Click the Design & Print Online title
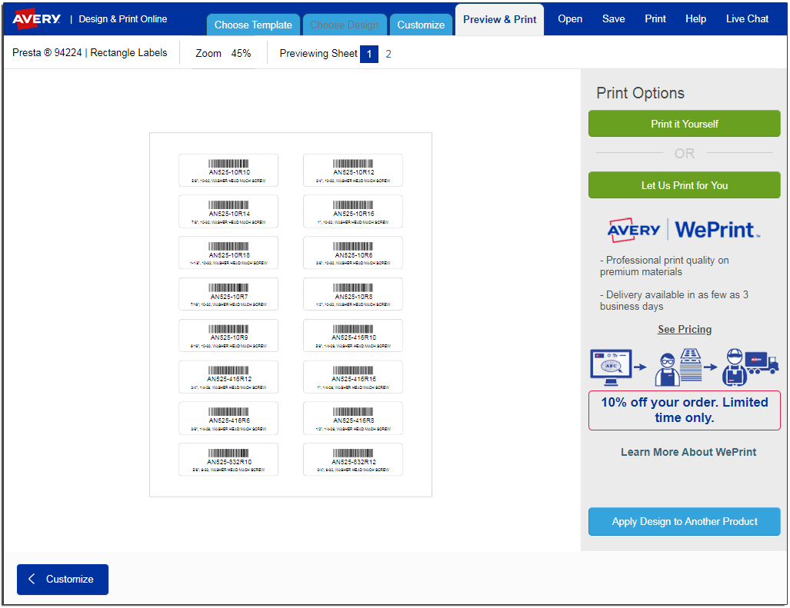The image size is (790, 608). (x=123, y=19)
